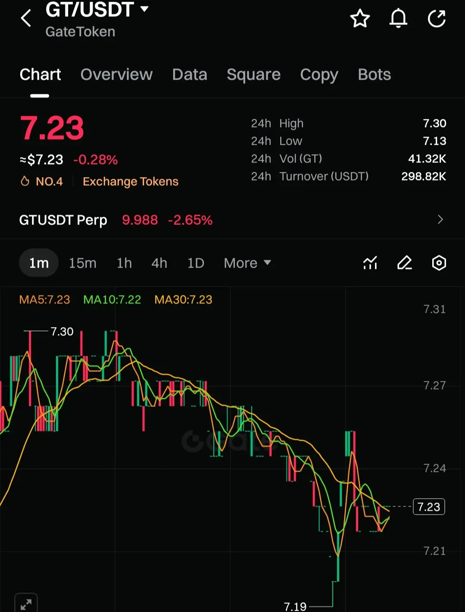Viewport: 465px width, 612px height.
Task: Tap the 7.31 price axis label
Action: (x=434, y=309)
